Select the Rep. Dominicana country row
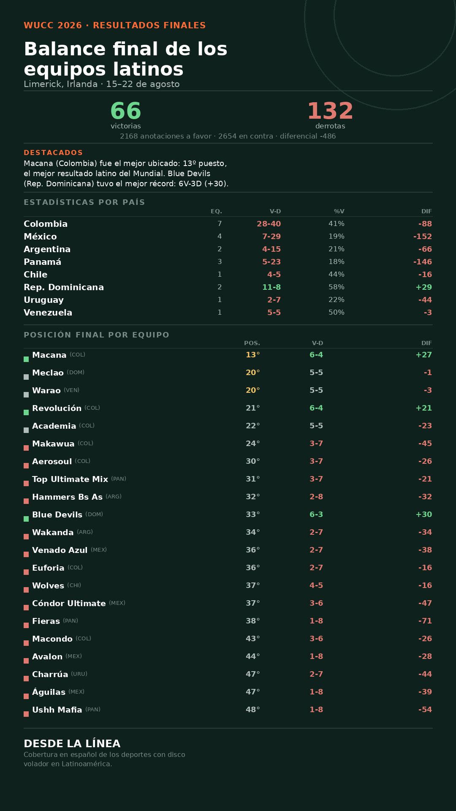The height and width of the screenshot is (811, 456). pos(228,287)
